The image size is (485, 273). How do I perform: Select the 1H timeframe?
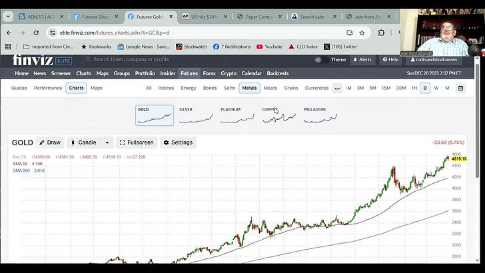click(x=414, y=88)
